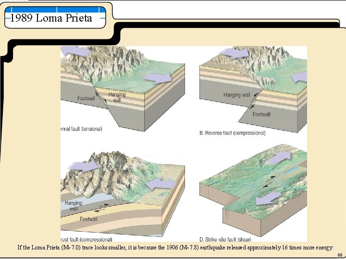Click the "B. Reverse fault (compressional)" caption
The height and width of the screenshot is (259, 346).
click(x=233, y=133)
